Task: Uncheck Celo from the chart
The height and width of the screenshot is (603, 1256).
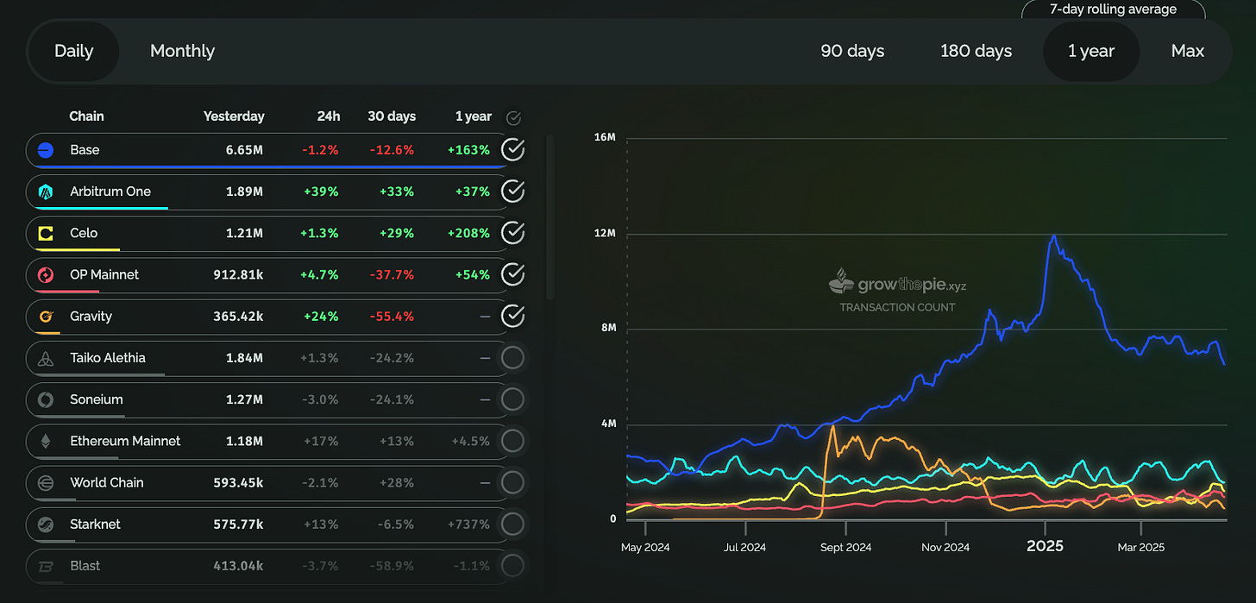Action: [513, 233]
